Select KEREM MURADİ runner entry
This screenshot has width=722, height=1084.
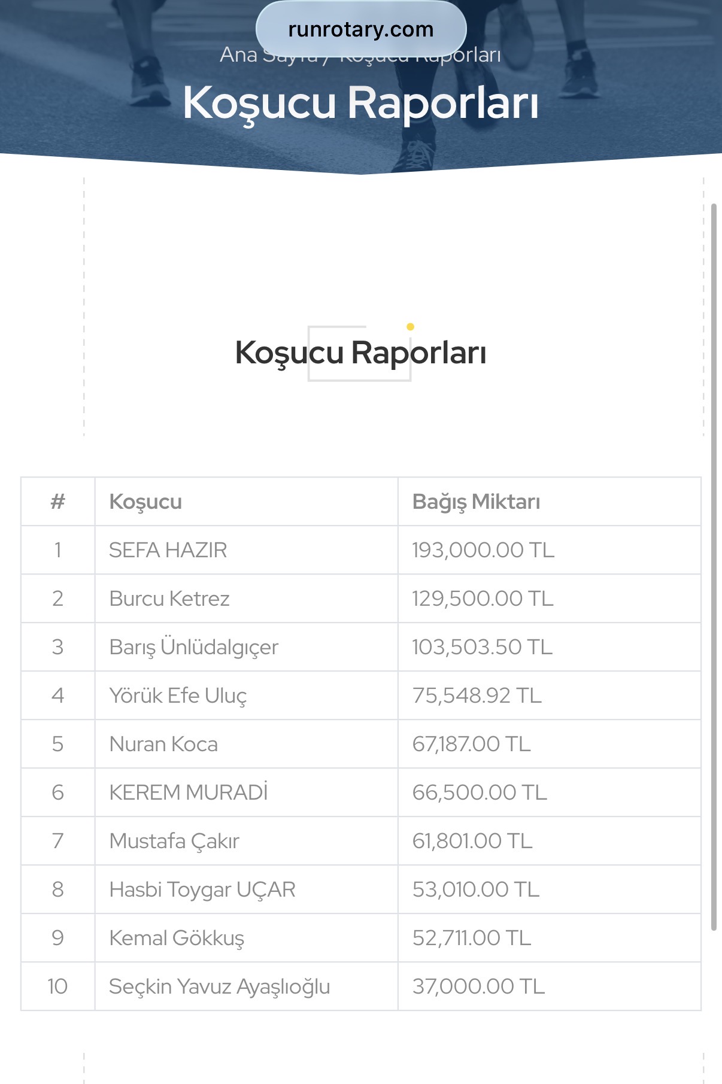click(189, 792)
